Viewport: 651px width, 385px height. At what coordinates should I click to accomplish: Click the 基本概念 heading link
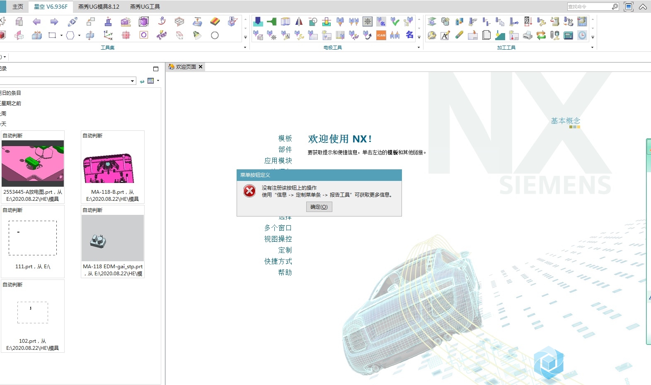pyautogui.click(x=565, y=121)
